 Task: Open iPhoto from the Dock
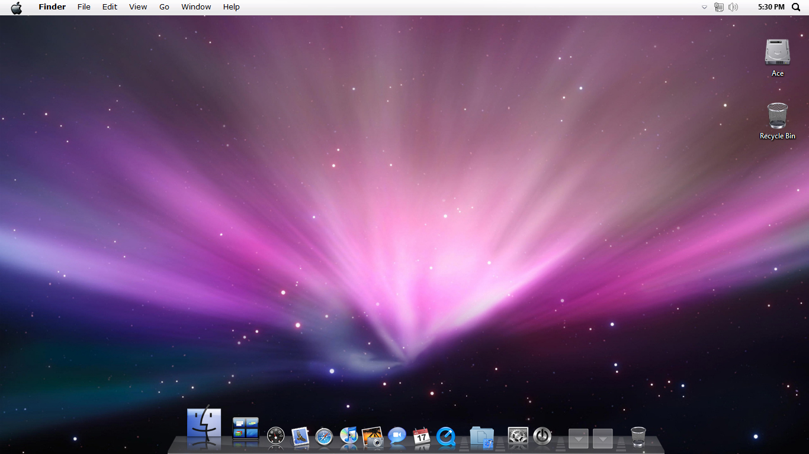[373, 437]
